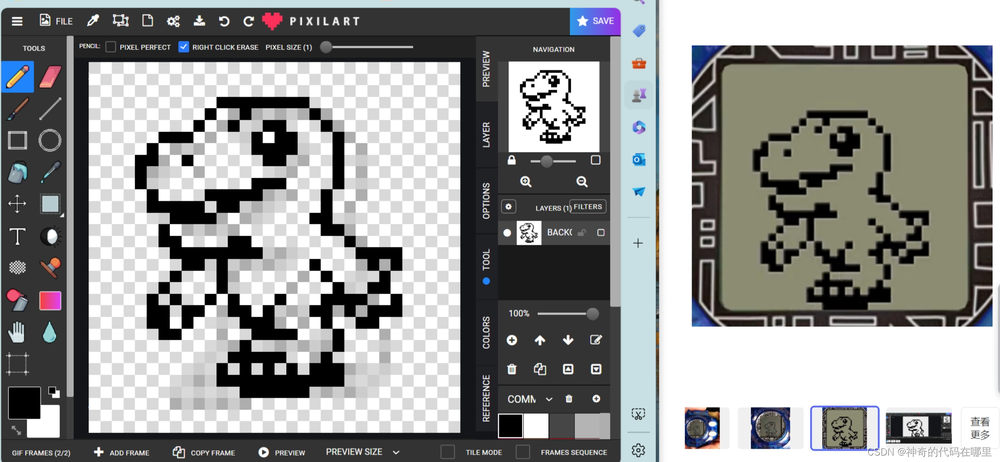Select the pink Eraser tool
The image size is (1000, 462).
click(50, 77)
